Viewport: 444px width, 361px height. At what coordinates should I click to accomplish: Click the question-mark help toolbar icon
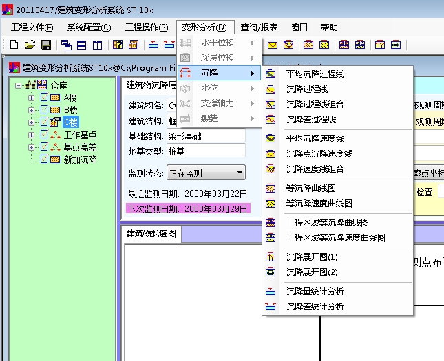coord(118,45)
